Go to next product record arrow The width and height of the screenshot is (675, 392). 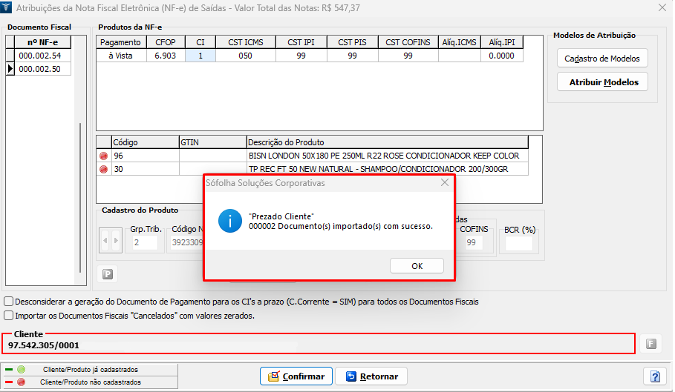pyautogui.click(x=115, y=240)
